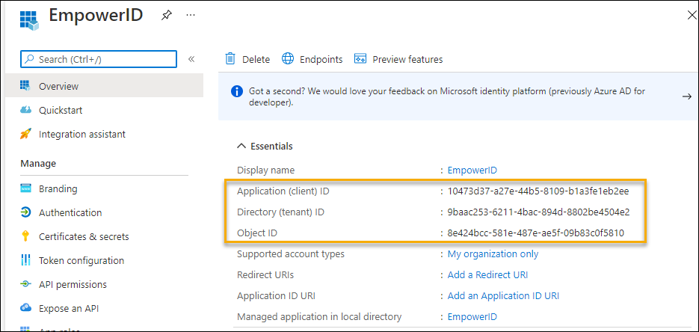Delete the app registration

[247, 59]
